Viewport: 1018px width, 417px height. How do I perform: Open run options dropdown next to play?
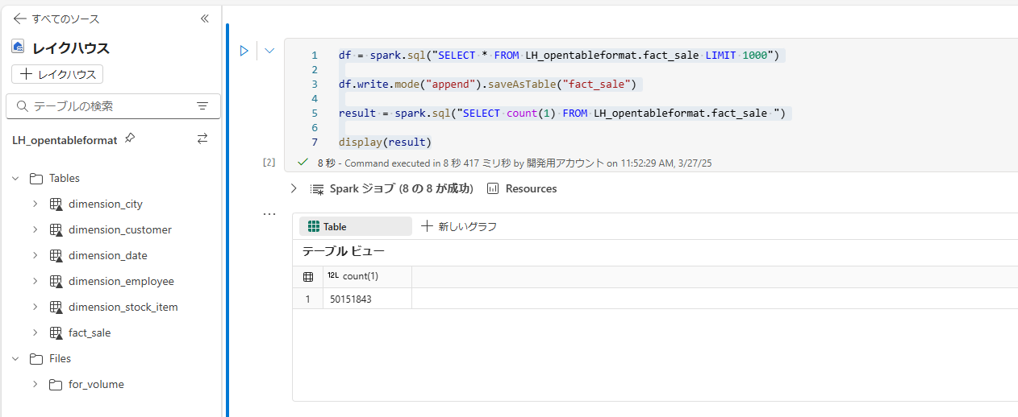pos(269,51)
